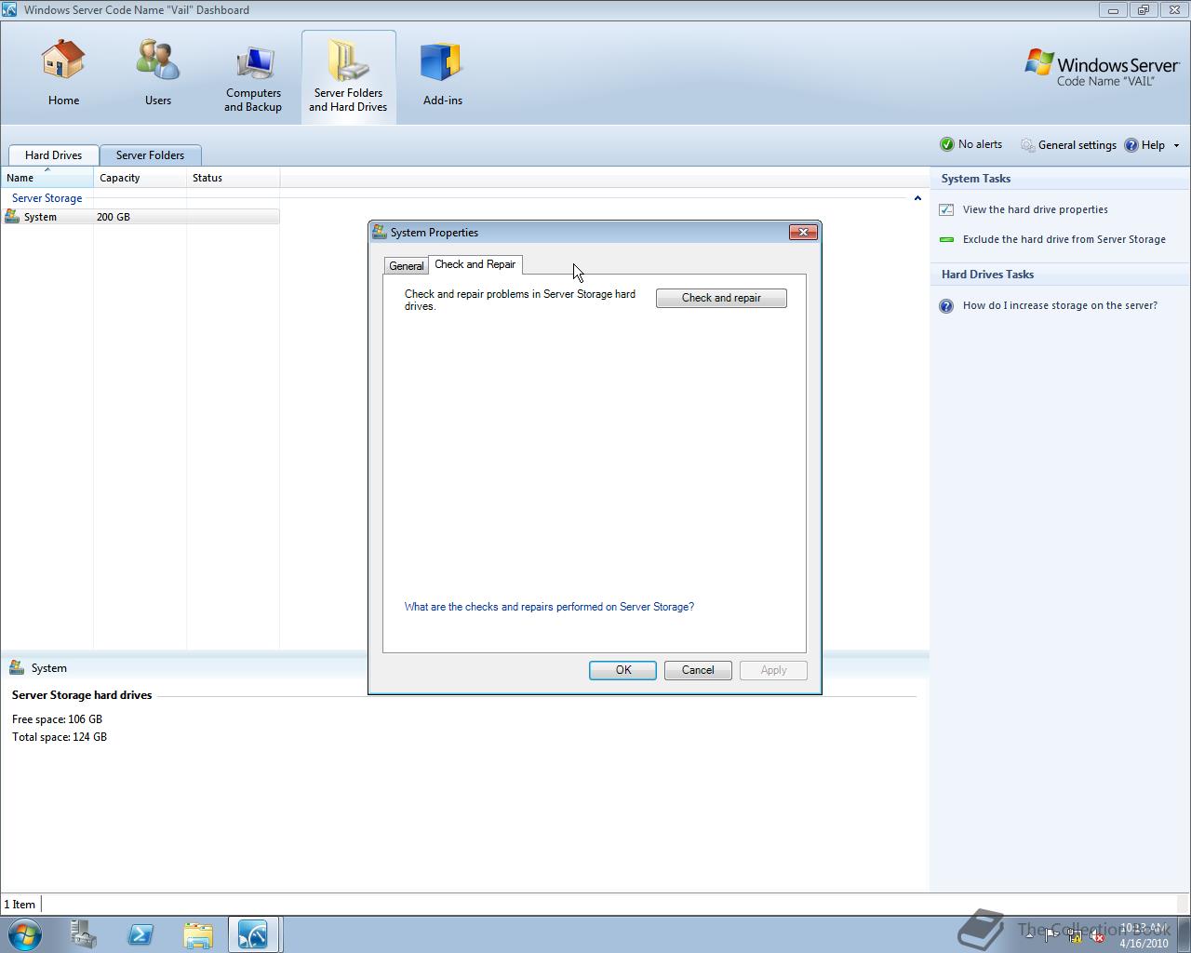Cancel the System Properties dialog
1191x953 pixels.
(698, 670)
